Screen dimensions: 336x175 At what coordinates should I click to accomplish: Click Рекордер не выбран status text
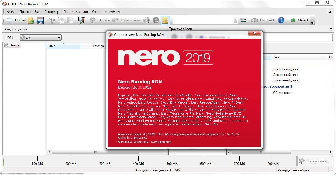[x=294, y=170]
